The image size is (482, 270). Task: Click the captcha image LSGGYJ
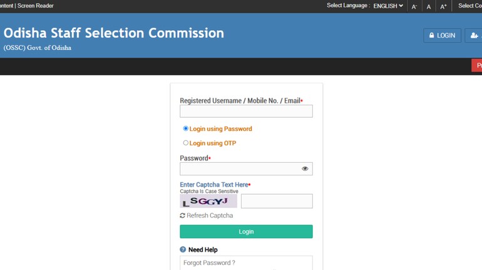(x=208, y=201)
